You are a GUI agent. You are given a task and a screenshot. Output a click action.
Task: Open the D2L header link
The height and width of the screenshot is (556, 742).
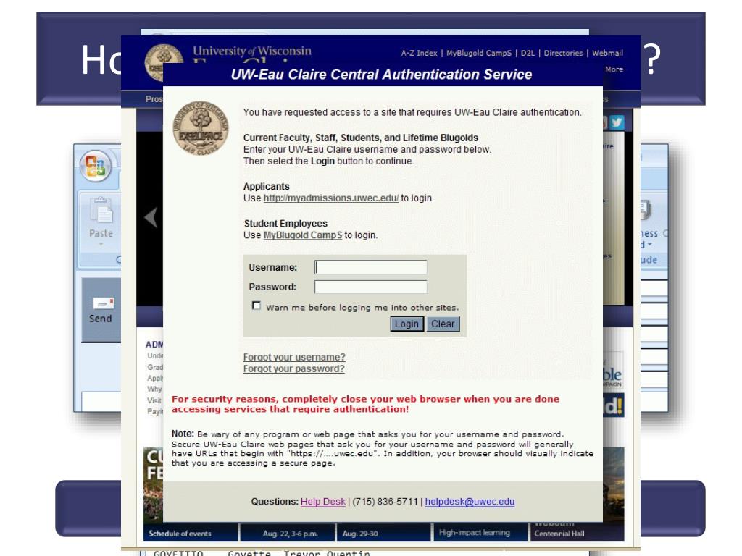(x=528, y=53)
